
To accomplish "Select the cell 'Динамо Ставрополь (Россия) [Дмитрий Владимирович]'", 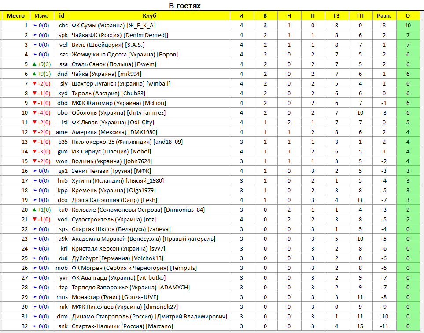I will [150, 317].
